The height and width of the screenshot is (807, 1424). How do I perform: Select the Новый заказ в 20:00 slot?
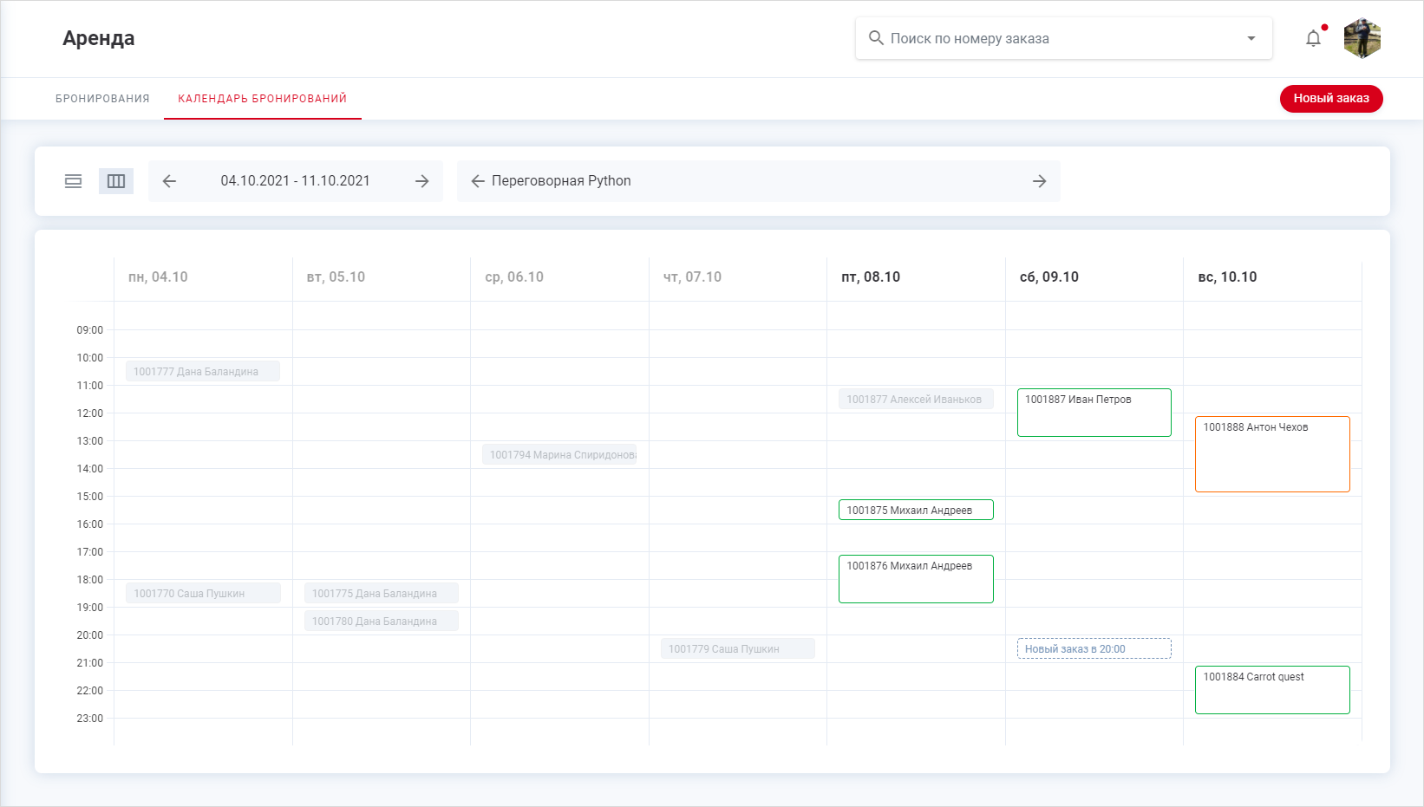[1094, 648]
